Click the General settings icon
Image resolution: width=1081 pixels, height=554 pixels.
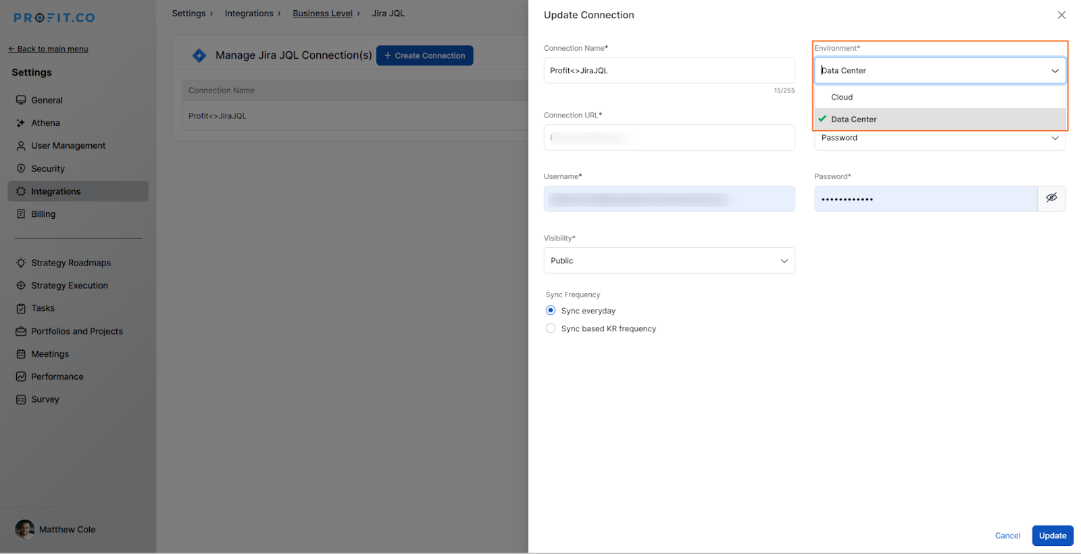click(x=21, y=100)
